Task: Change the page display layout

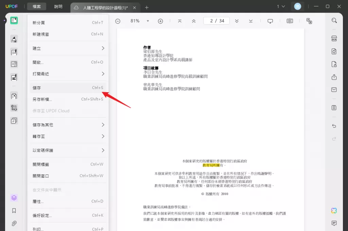Action: pyautogui.click(x=290, y=21)
